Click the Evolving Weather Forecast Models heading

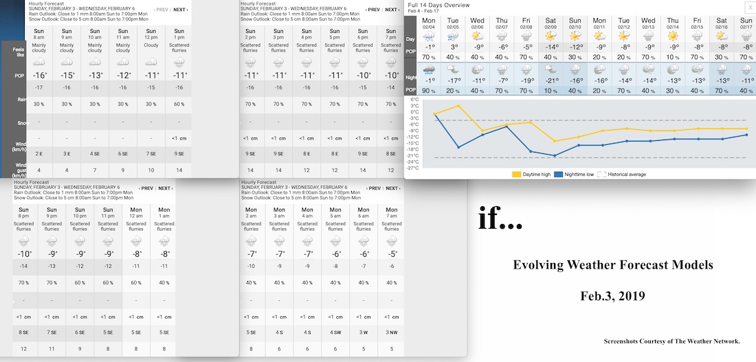pyautogui.click(x=613, y=264)
